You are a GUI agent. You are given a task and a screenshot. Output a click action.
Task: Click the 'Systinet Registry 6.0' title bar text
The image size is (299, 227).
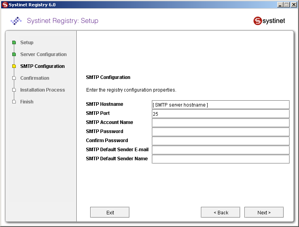pyautogui.click(x=32, y=5)
